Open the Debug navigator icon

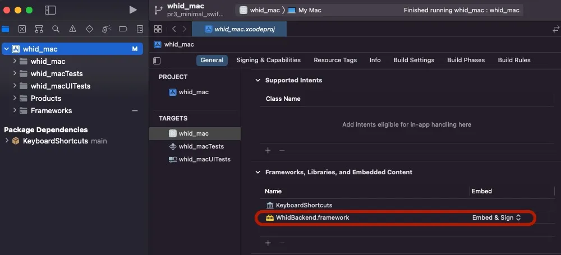106,29
